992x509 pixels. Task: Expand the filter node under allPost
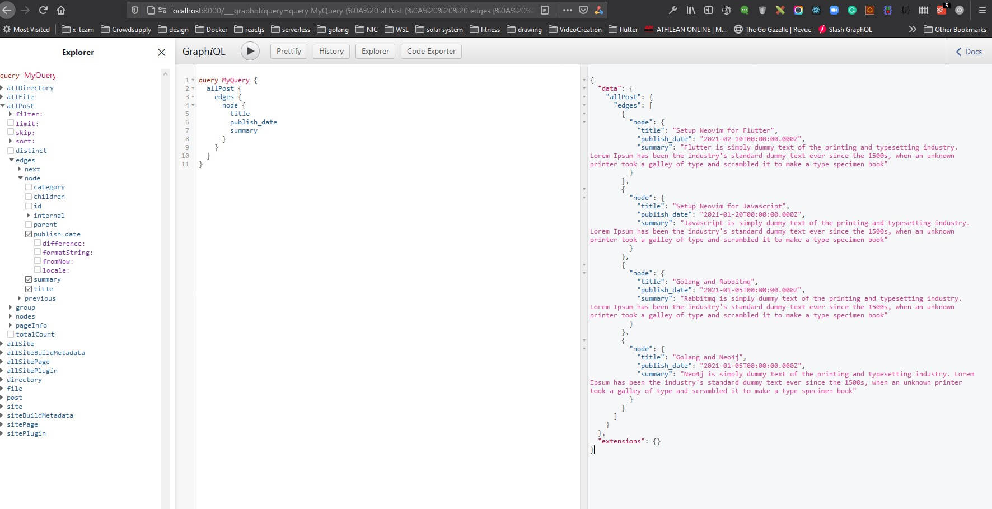tap(10, 114)
